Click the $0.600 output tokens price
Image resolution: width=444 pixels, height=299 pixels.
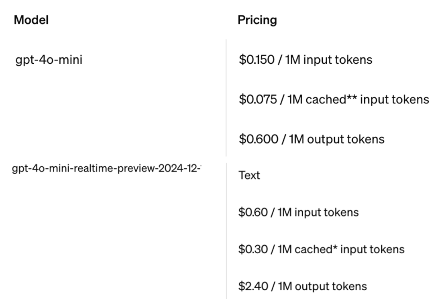pyautogui.click(x=312, y=139)
